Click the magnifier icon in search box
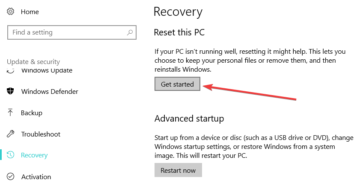Image resolution: width=357 pixels, height=183 pixels. 130,32
